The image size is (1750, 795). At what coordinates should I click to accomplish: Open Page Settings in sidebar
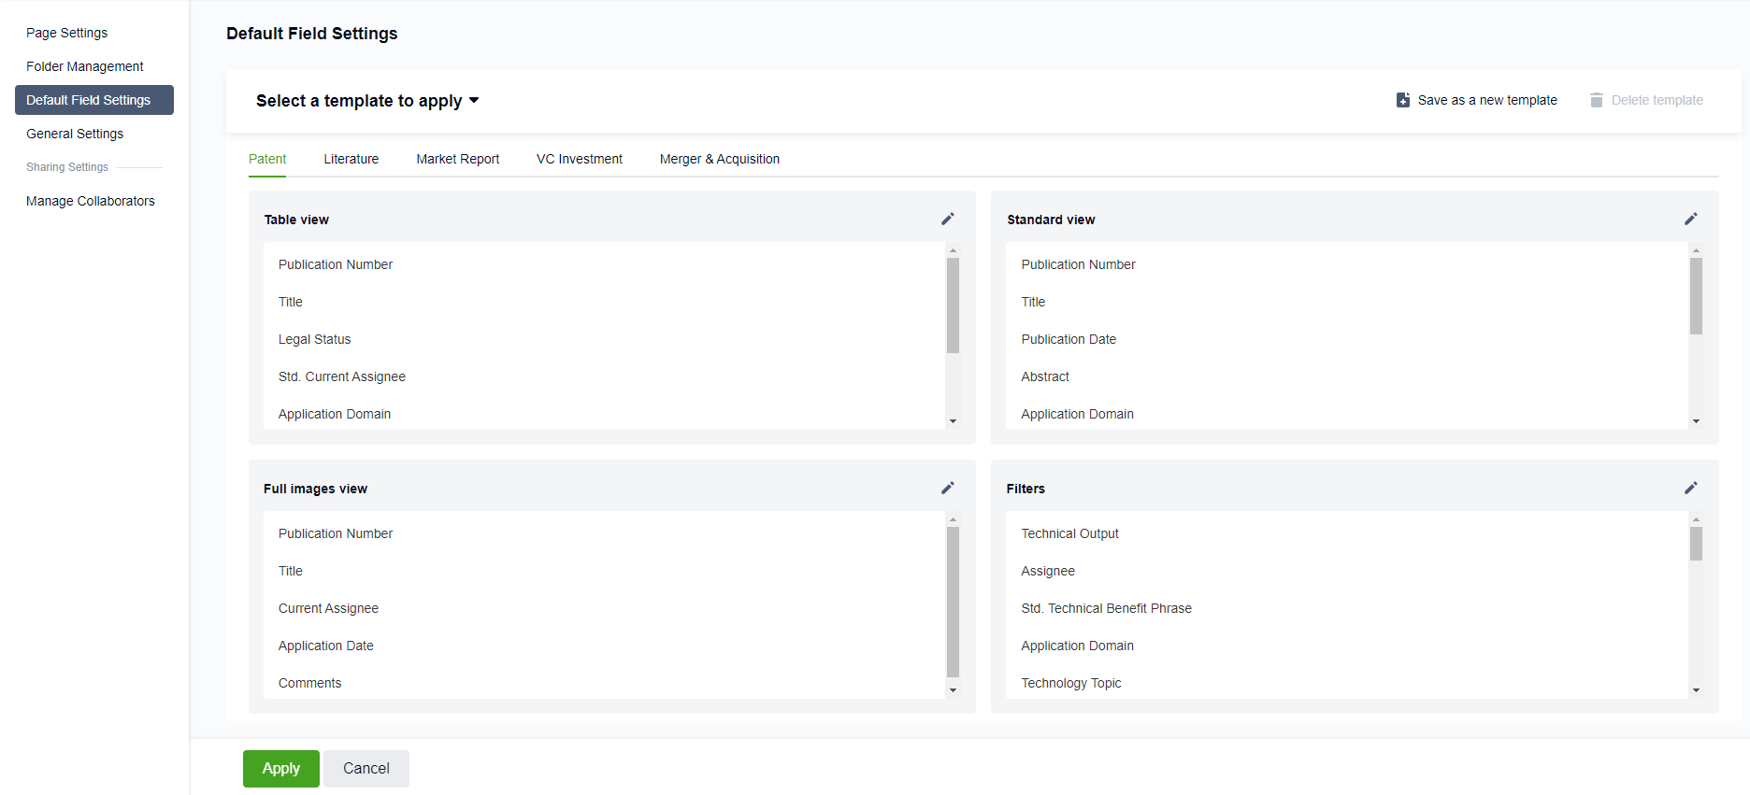66,33
